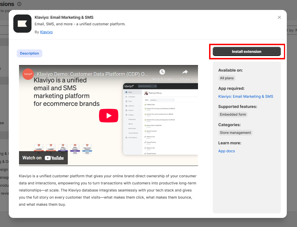Click the Klaviyo channel avatar on video
The width and height of the screenshot is (297, 227).
pos(28,74)
